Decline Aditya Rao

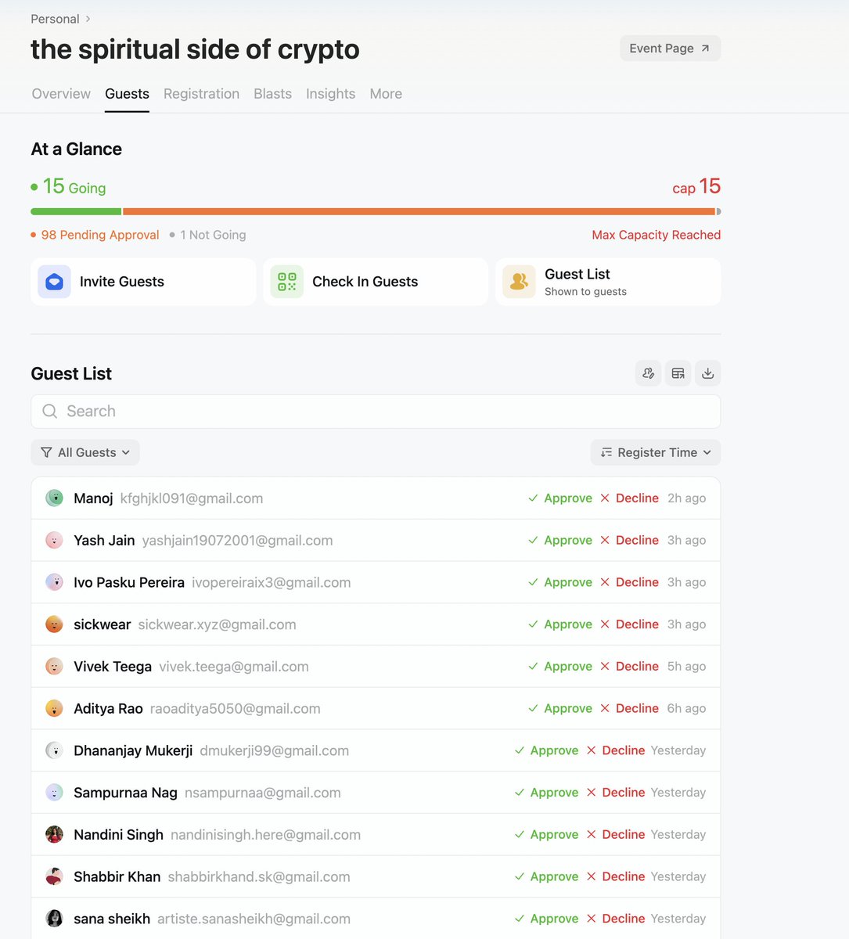point(629,708)
